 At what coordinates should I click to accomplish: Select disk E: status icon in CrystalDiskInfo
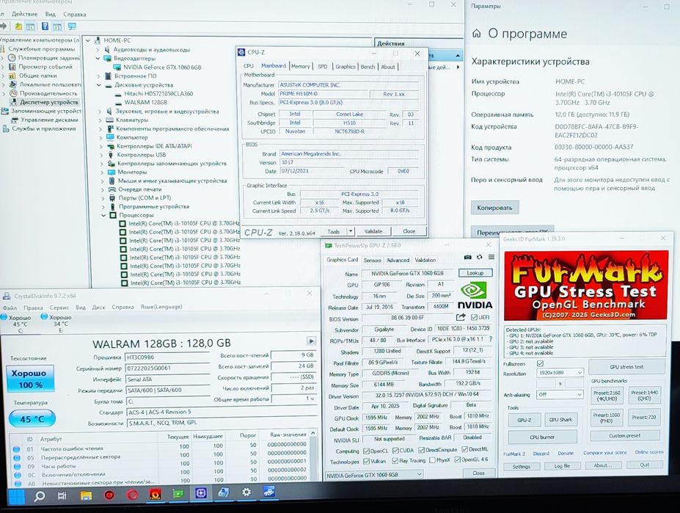(44, 317)
